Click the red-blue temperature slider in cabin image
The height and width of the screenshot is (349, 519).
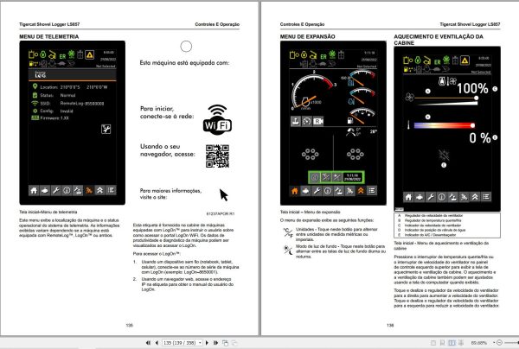tap(445, 125)
